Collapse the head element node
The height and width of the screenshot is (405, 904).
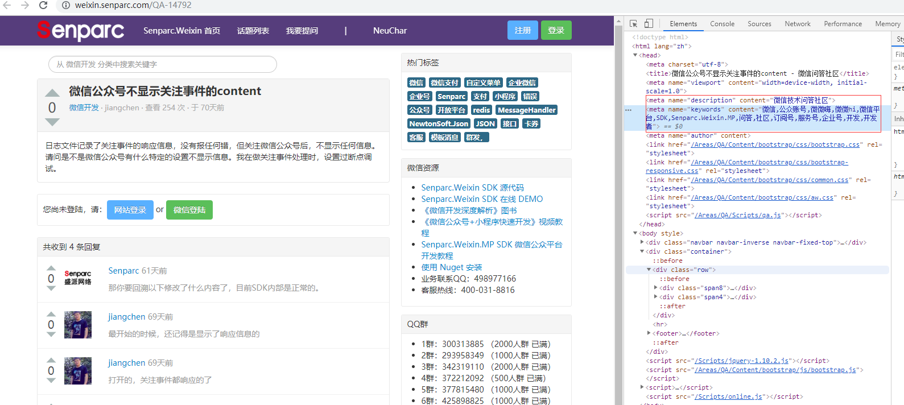pos(635,55)
